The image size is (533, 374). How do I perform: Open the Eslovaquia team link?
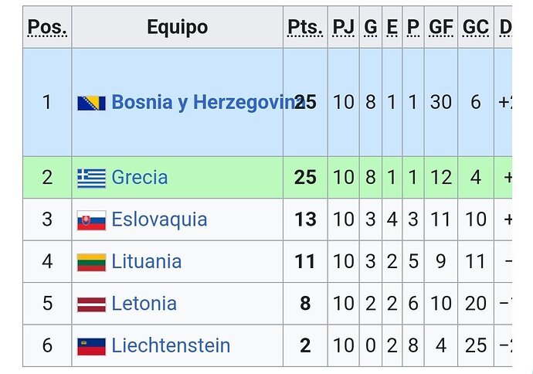tap(159, 219)
